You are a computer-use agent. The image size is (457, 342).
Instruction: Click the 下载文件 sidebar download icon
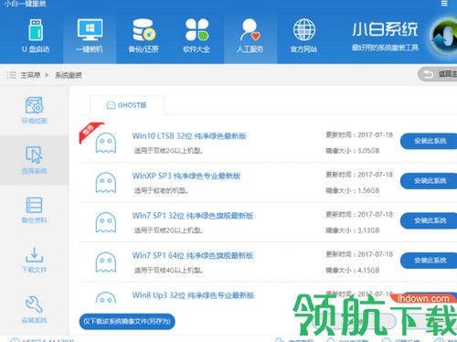(x=34, y=255)
